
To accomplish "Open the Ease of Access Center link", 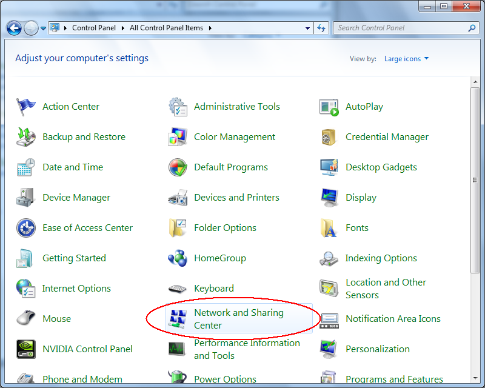I will [87, 228].
